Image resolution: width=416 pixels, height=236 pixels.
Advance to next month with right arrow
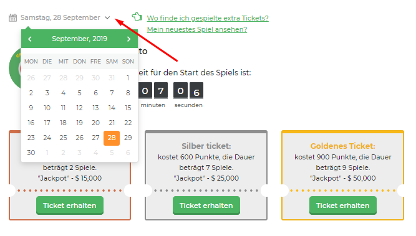click(x=129, y=39)
